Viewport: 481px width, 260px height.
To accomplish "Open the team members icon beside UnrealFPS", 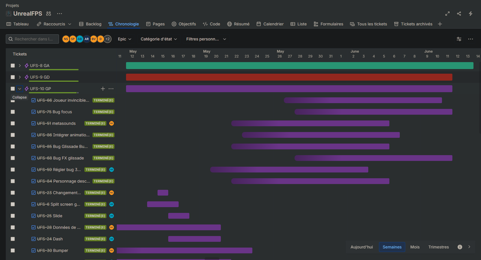I will (49, 14).
